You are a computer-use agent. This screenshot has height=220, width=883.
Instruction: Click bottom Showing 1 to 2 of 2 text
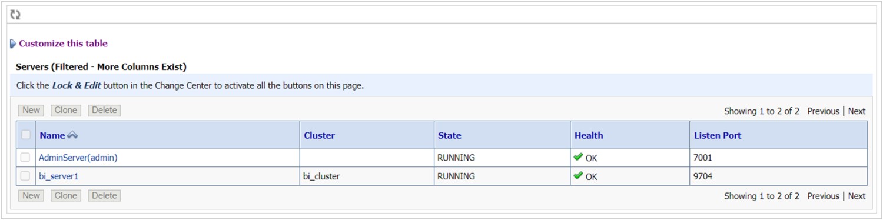tap(762, 196)
